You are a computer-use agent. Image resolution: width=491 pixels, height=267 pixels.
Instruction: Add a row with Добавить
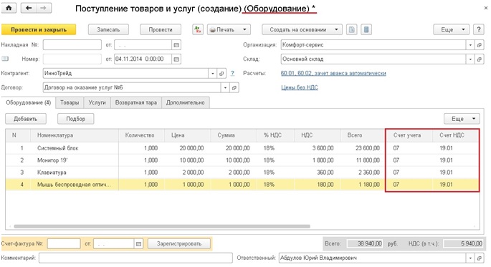pos(26,119)
